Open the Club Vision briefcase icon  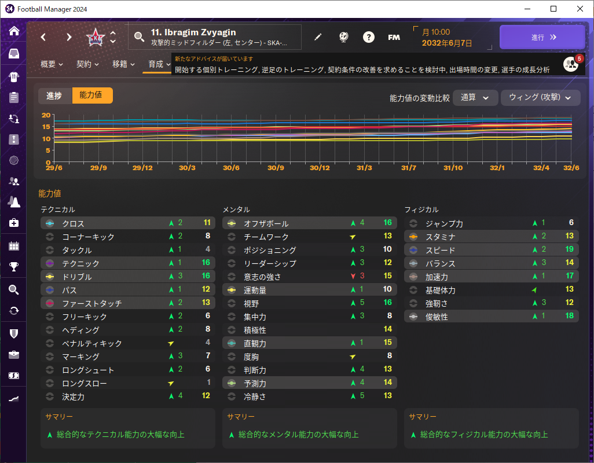[x=14, y=355]
